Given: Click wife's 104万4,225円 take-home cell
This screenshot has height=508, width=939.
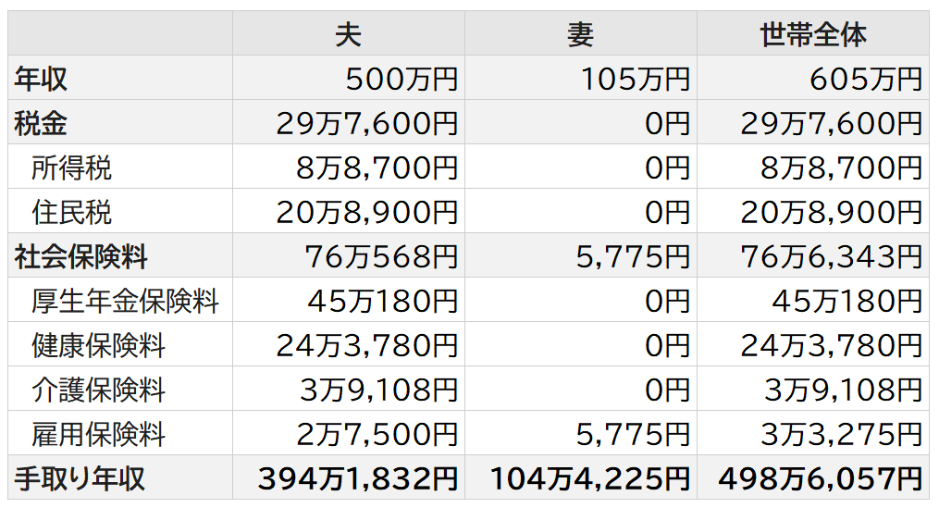Looking at the screenshot, I should coord(589,478).
